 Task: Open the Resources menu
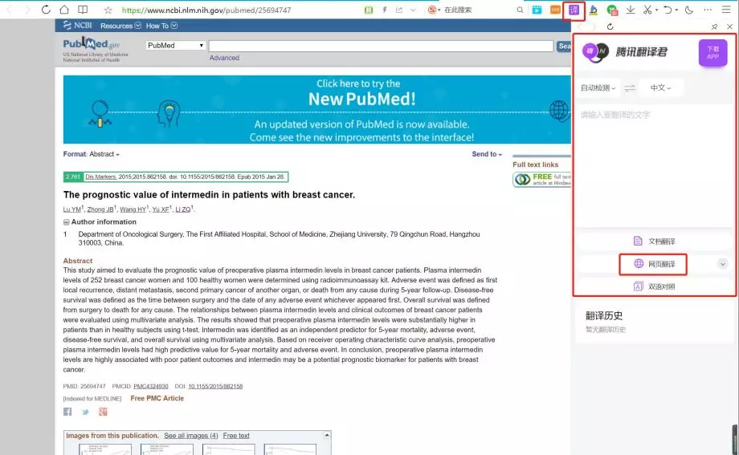pyautogui.click(x=120, y=26)
